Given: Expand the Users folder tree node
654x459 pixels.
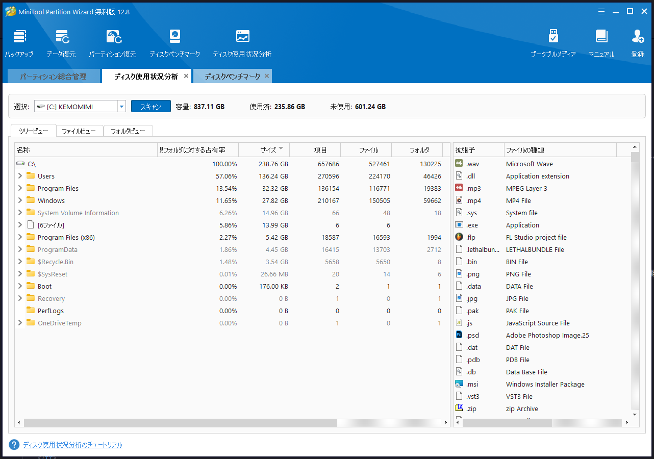Looking at the screenshot, I should (x=20, y=176).
